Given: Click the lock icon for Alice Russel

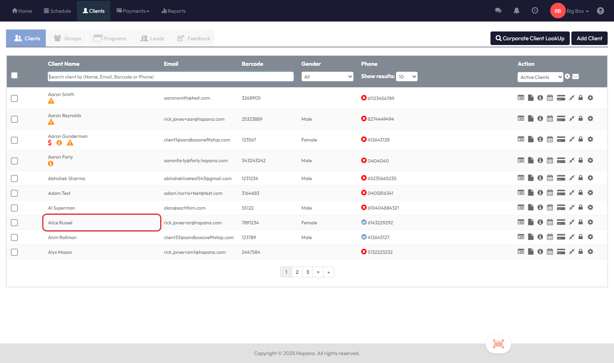Looking at the screenshot, I should 581,222.
